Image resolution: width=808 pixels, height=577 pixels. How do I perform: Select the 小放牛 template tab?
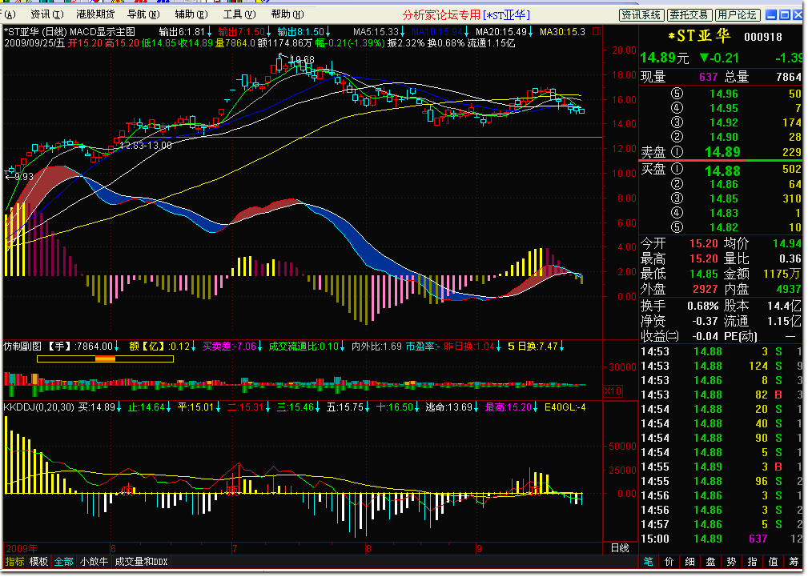click(x=94, y=562)
